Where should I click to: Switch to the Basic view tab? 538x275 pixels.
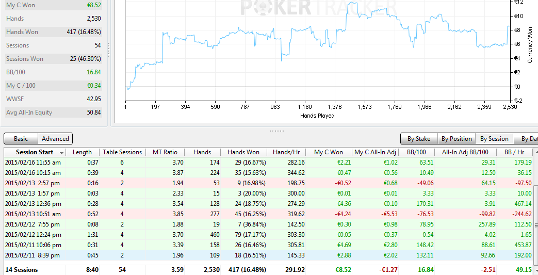click(21, 139)
